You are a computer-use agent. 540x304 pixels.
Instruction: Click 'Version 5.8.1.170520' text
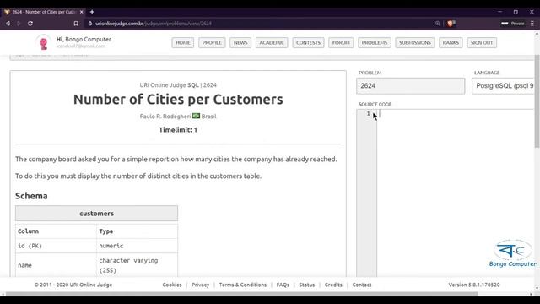pos(474,285)
